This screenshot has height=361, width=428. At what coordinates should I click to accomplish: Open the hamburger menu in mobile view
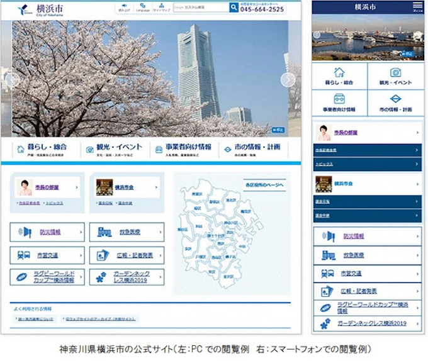pos(417,6)
